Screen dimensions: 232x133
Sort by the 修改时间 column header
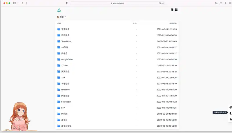[x=173, y=23]
